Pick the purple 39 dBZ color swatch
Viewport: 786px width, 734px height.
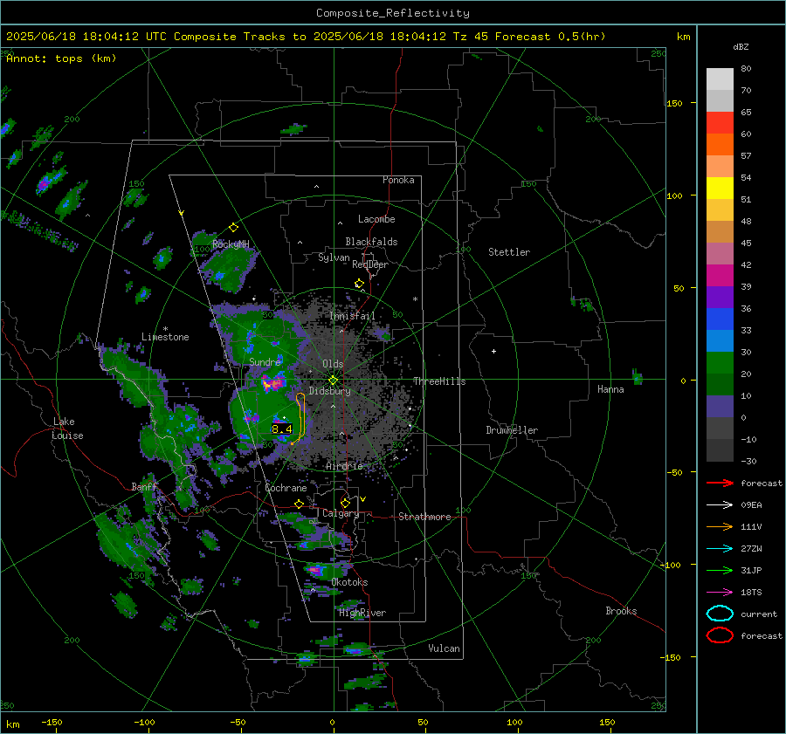point(720,297)
